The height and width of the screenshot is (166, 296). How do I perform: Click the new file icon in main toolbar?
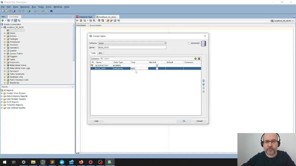[3, 11]
